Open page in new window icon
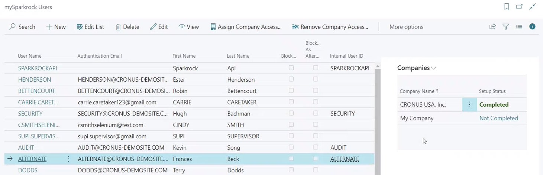 click(x=519, y=7)
